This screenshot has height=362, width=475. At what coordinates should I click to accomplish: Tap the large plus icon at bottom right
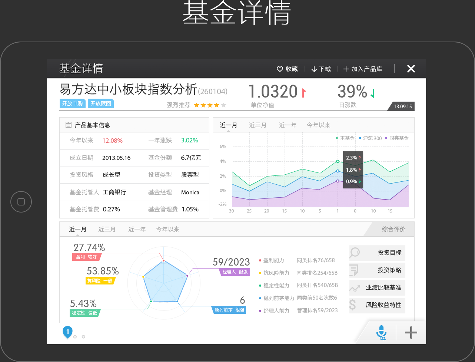pyautogui.click(x=411, y=333)
